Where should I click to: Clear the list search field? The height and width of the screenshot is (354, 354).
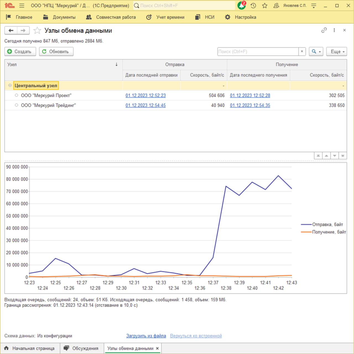[302, 51]
